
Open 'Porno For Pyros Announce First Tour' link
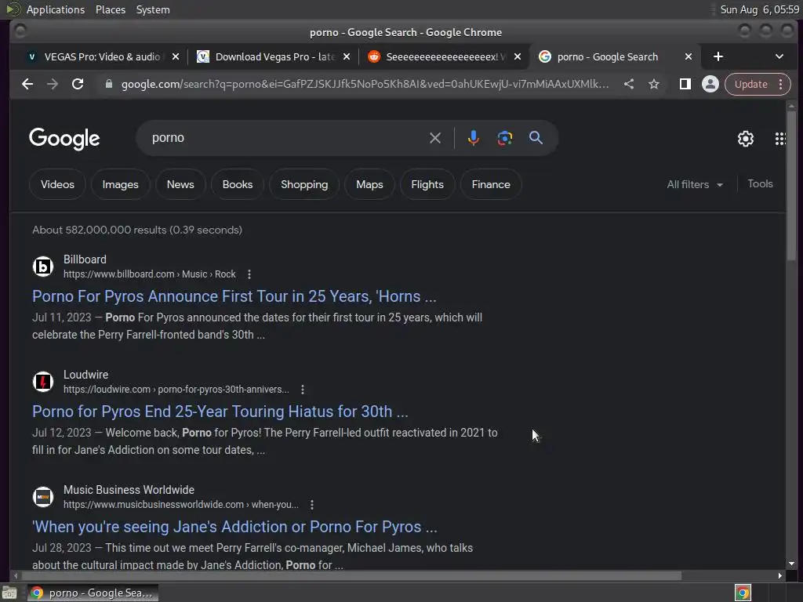(x=234, y=296)
